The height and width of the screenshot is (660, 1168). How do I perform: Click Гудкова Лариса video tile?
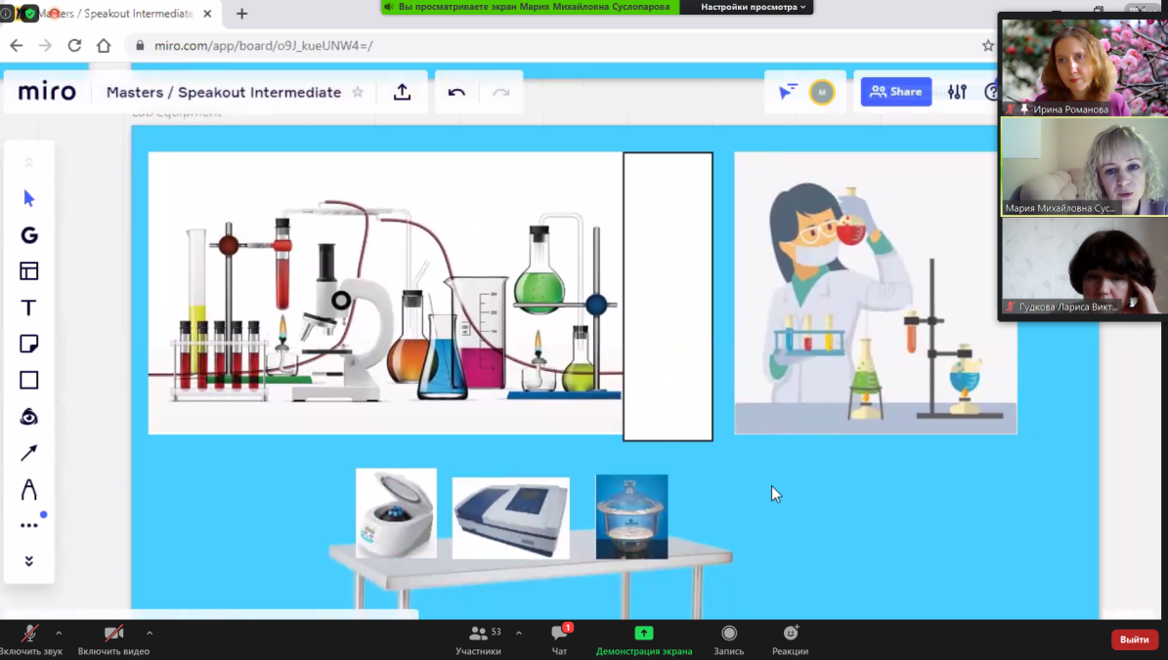tap(1084, 266)
